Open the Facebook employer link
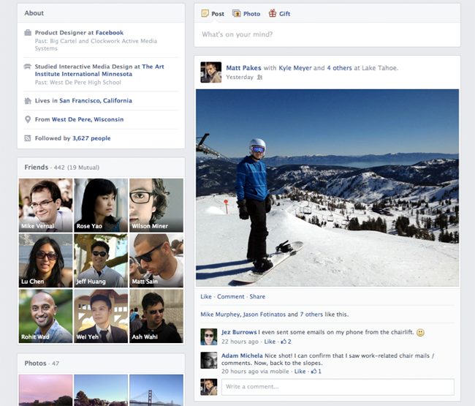 [110, 32]
